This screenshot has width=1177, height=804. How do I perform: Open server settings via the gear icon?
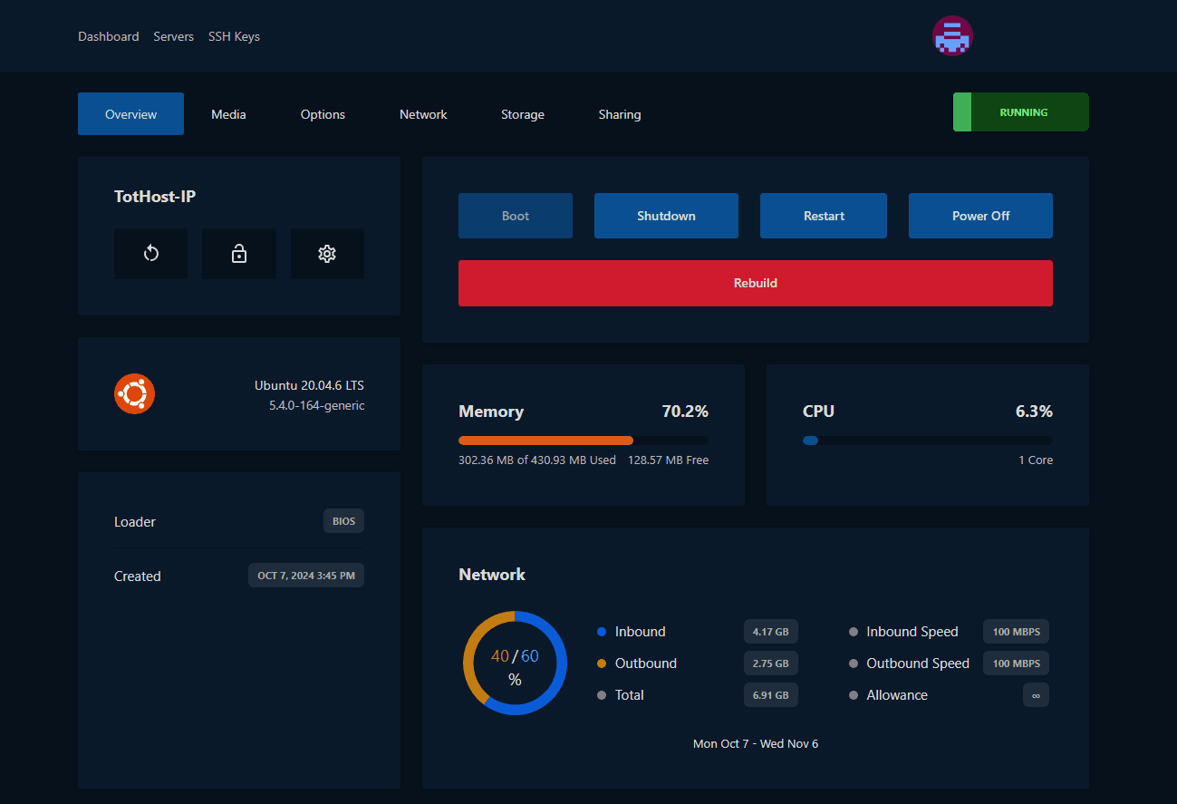point(327,254)
